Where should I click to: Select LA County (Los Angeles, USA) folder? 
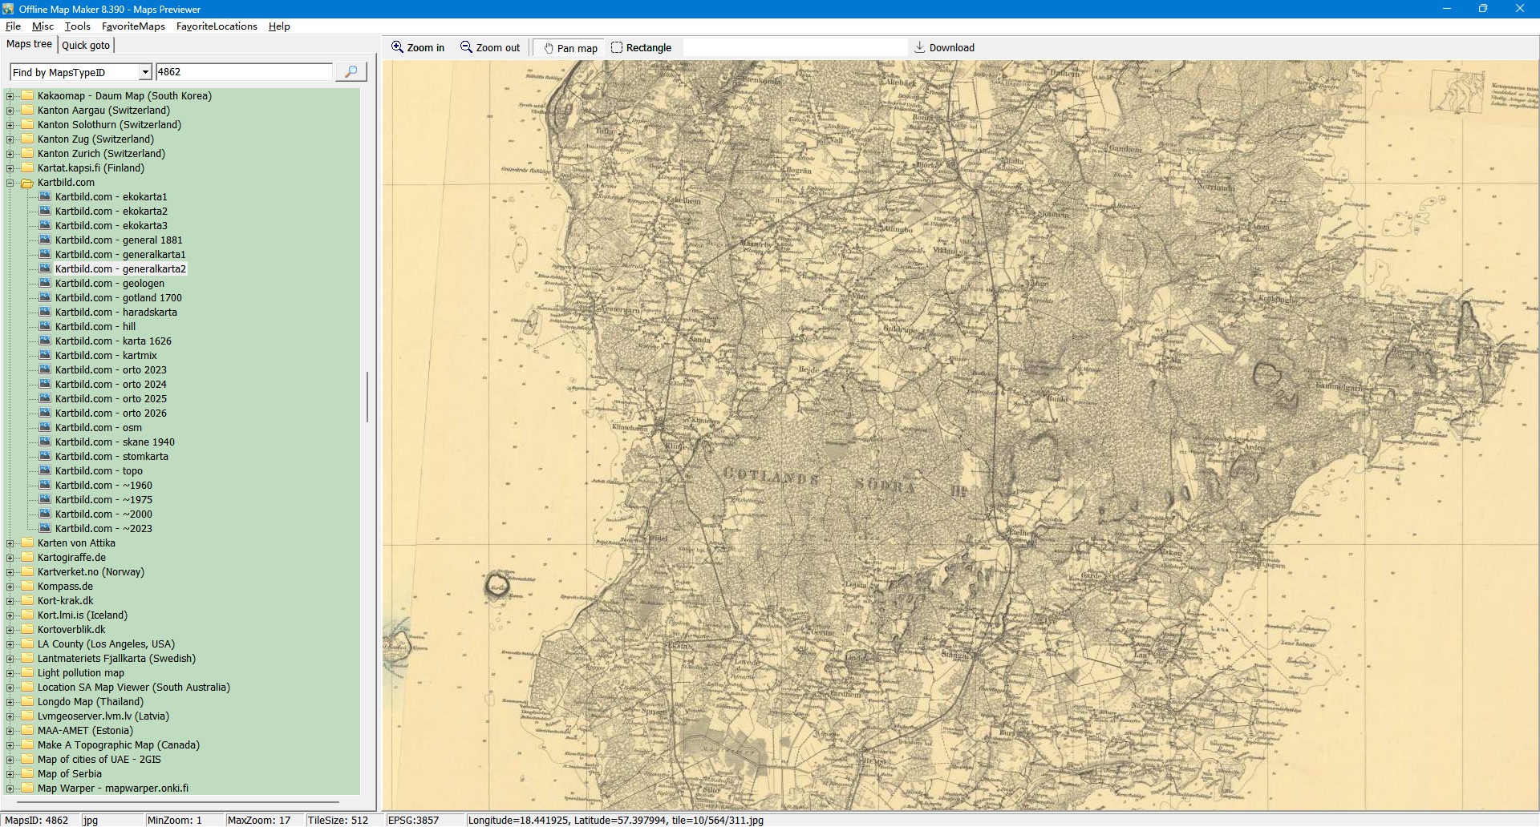pos(106,644)
